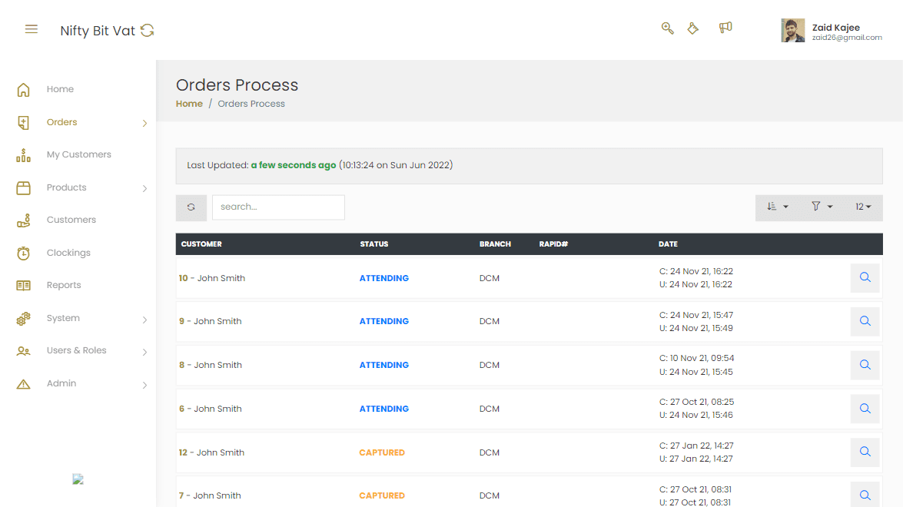Click the Clockings stopwatch icon
The height and width of the screenshot is (507, 903).
(24, 253)
